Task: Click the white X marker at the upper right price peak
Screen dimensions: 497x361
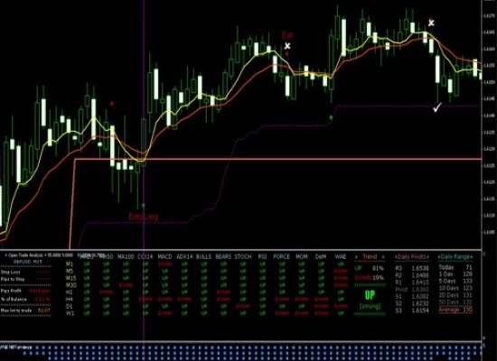Action: (x=431, y=23)
